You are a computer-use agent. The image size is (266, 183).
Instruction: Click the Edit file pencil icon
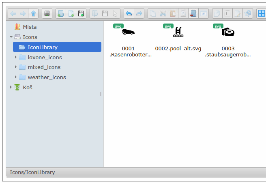point(238,13)
